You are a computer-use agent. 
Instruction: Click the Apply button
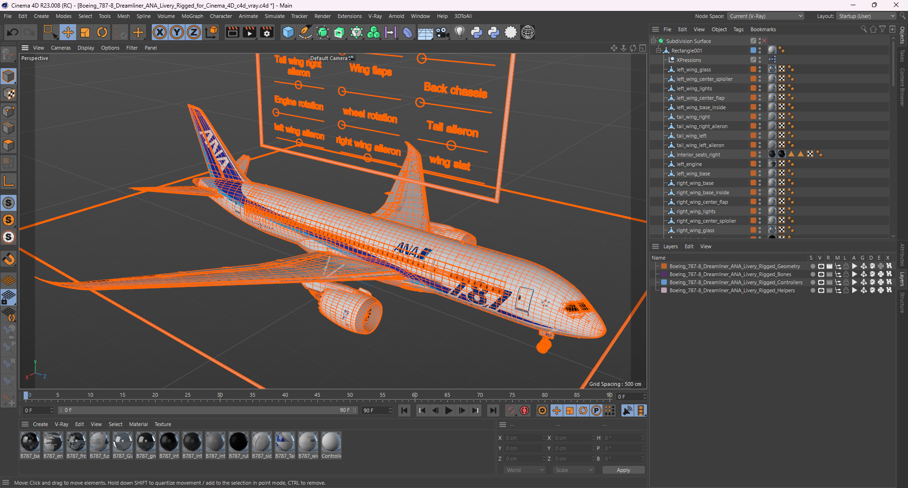[x=623, y=470]
